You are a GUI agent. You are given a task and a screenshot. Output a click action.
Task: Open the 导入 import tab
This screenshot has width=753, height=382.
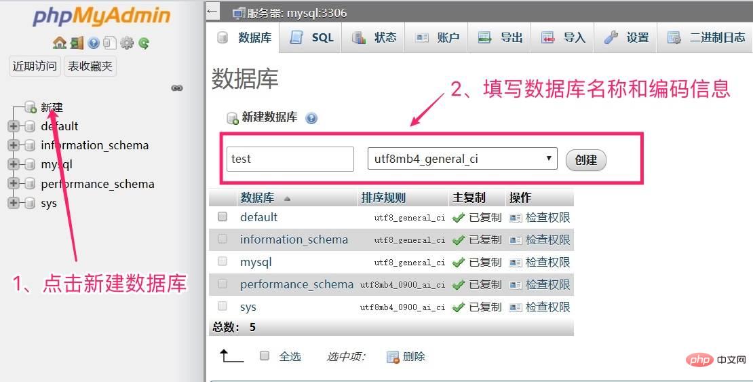point(563,37)
